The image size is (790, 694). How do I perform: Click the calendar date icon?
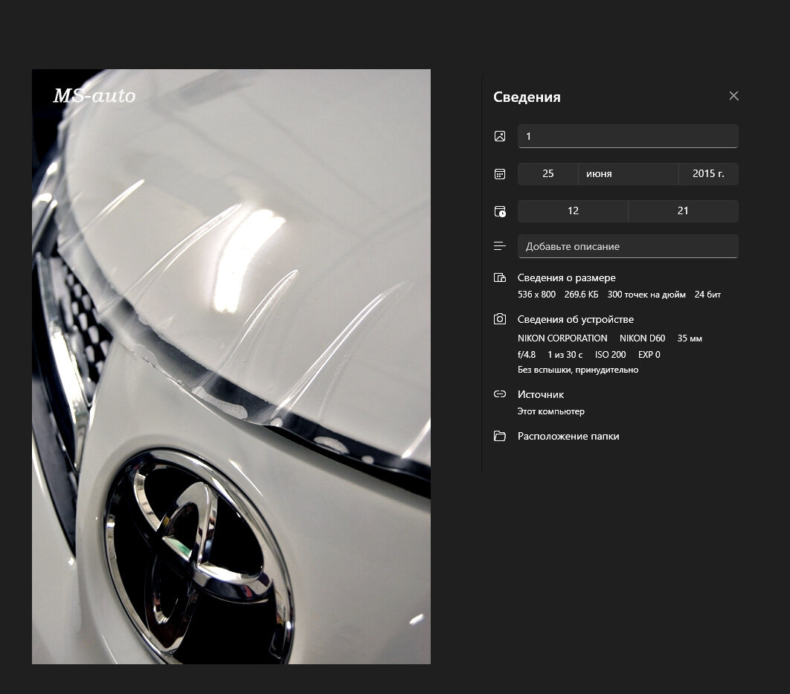pyautogui.click(x=500, y=174)
